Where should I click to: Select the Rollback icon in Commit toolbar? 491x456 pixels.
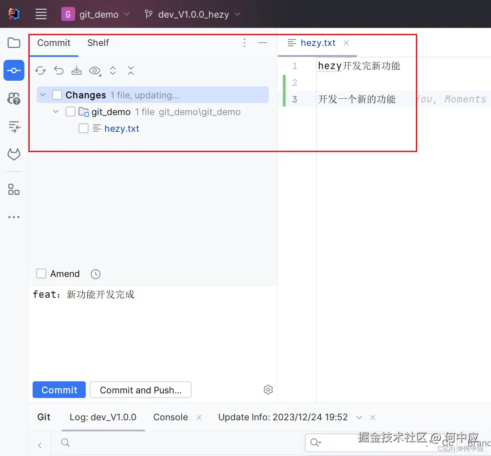coord(58,71)
